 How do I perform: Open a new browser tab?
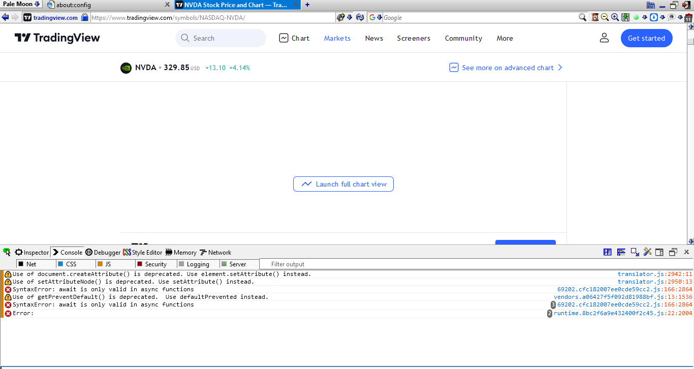point(307,5)
